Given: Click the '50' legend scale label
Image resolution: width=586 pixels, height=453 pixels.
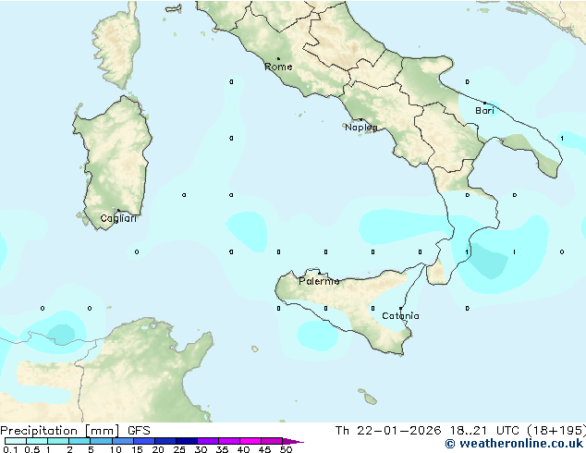Looking at the screenshot, I should (286, 449).
